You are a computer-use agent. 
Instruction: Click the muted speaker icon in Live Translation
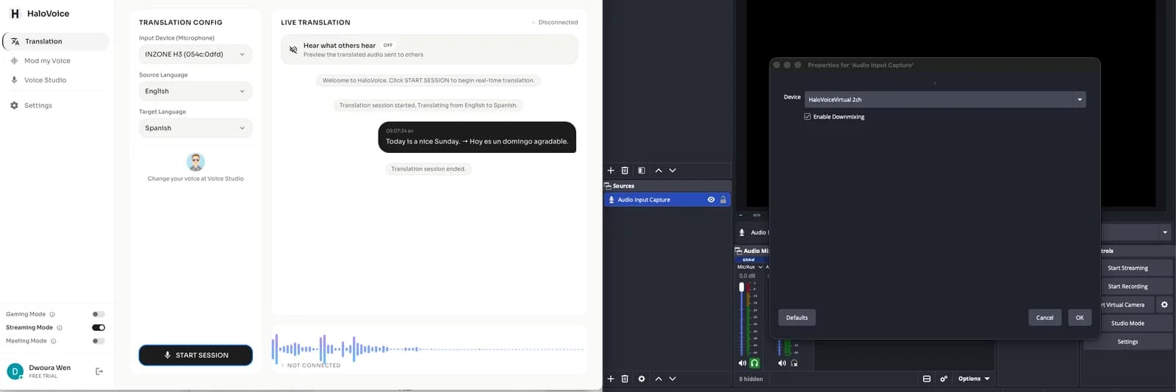point(293,50)
